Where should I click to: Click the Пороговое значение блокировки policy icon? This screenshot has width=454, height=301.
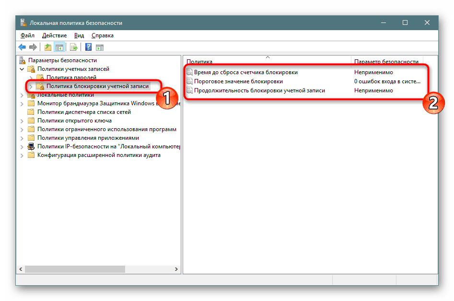pos(190,81)
